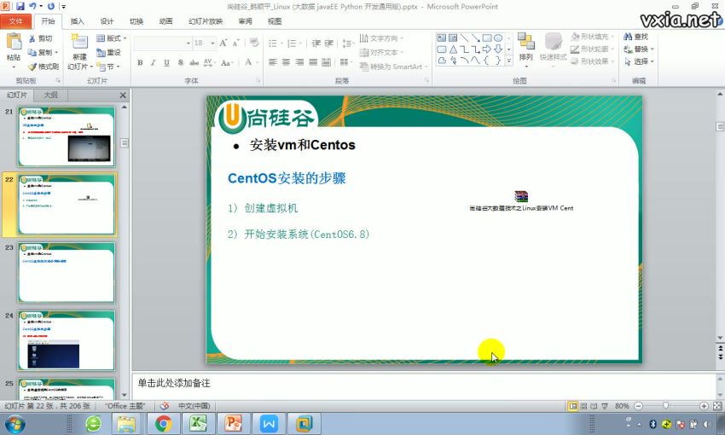
Task: Click the zoom in plus button
Action: (704, 406)
